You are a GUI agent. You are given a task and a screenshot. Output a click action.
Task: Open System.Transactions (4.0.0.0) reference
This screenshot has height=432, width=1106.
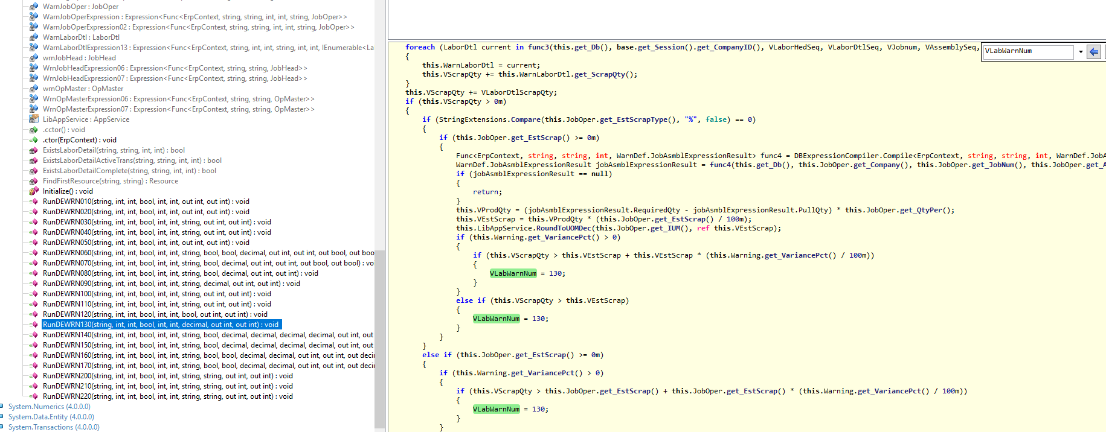pyautogui.click(x=54, y=427)
